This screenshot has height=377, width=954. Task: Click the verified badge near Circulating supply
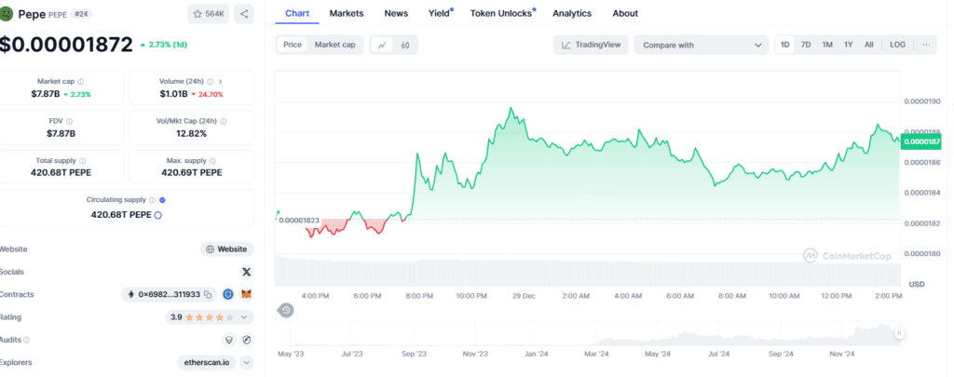click(162, 200)
